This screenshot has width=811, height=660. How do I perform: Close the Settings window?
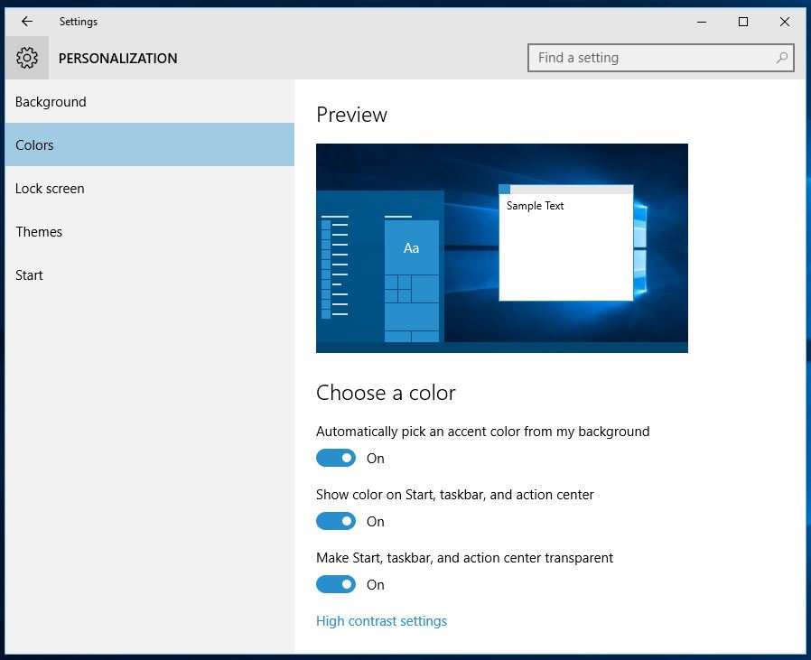click(x=785, y=22)
